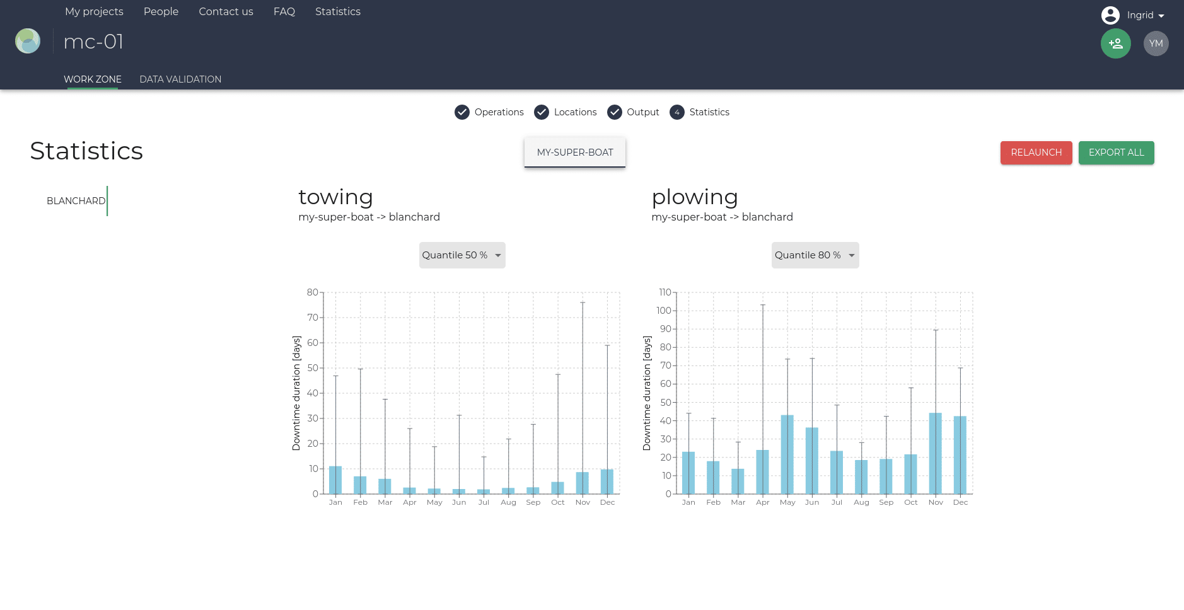Expand the Ingrid user menu
Image resolution: width=1184 pixels, height=610 pixels.
pos(1144,15)
